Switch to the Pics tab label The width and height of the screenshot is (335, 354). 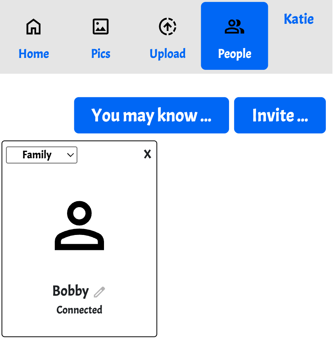(100, 54)
